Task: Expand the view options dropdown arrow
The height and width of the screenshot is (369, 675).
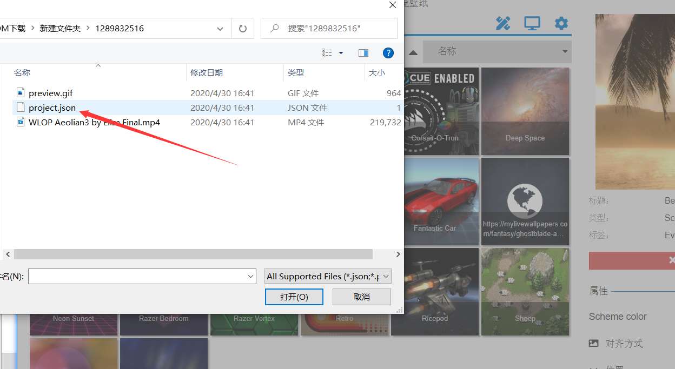Action: pos(340,53)
